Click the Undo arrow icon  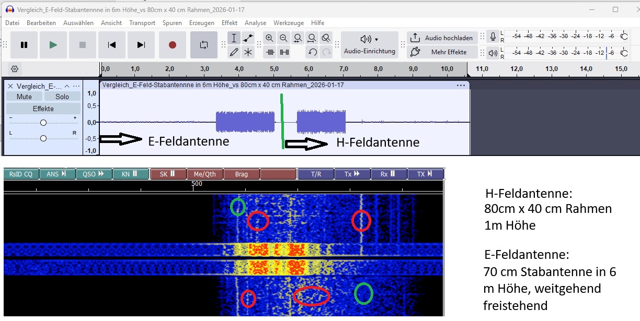[x=312, y=52]
